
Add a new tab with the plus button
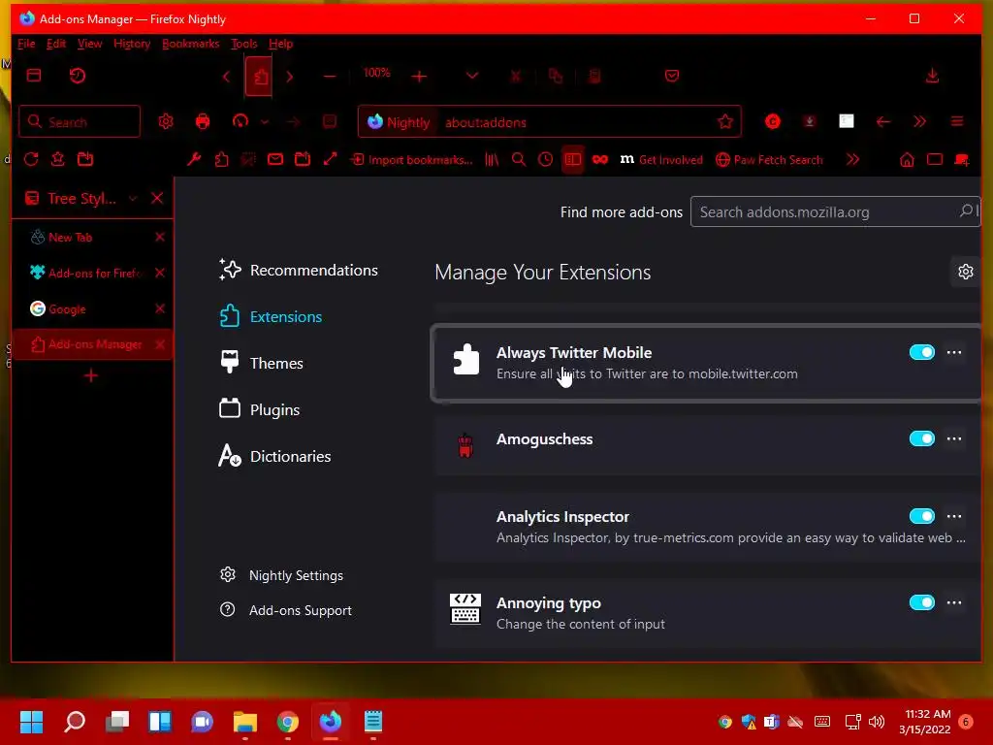coord(90,375)
